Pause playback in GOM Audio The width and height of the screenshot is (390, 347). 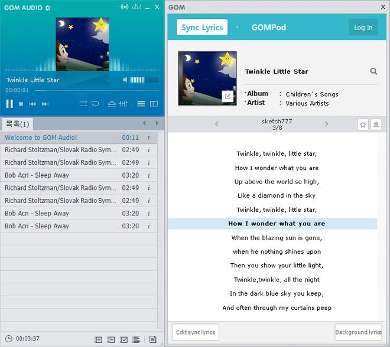point(9,104)
